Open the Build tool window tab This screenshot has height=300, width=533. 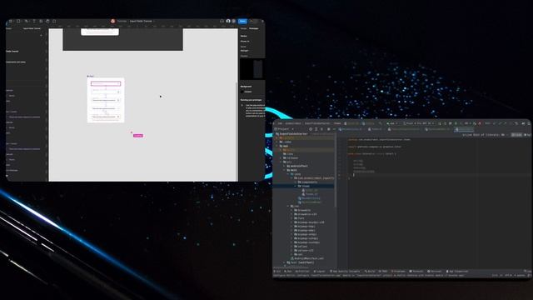coord(370,271)
